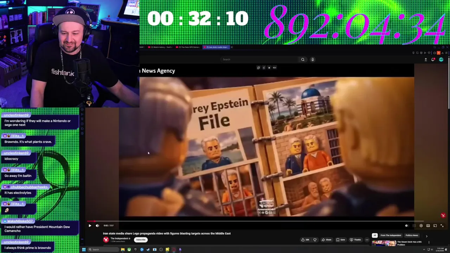Open the browser downloads icon
This screenshot has height=253, width=450.
[443, 53]
